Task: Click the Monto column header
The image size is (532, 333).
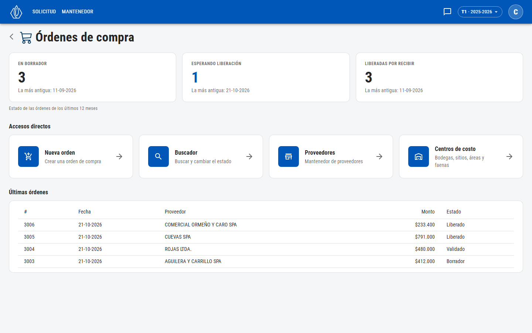Action: coord(428,212)
